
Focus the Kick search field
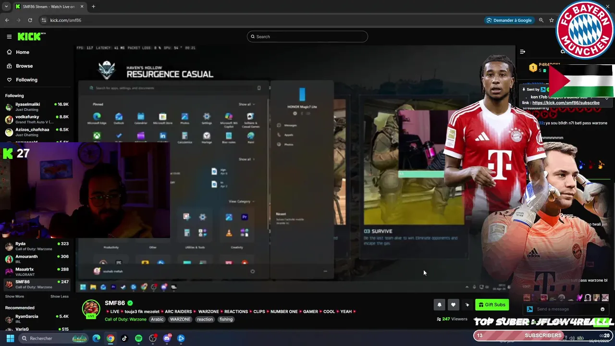click(307, 37)
